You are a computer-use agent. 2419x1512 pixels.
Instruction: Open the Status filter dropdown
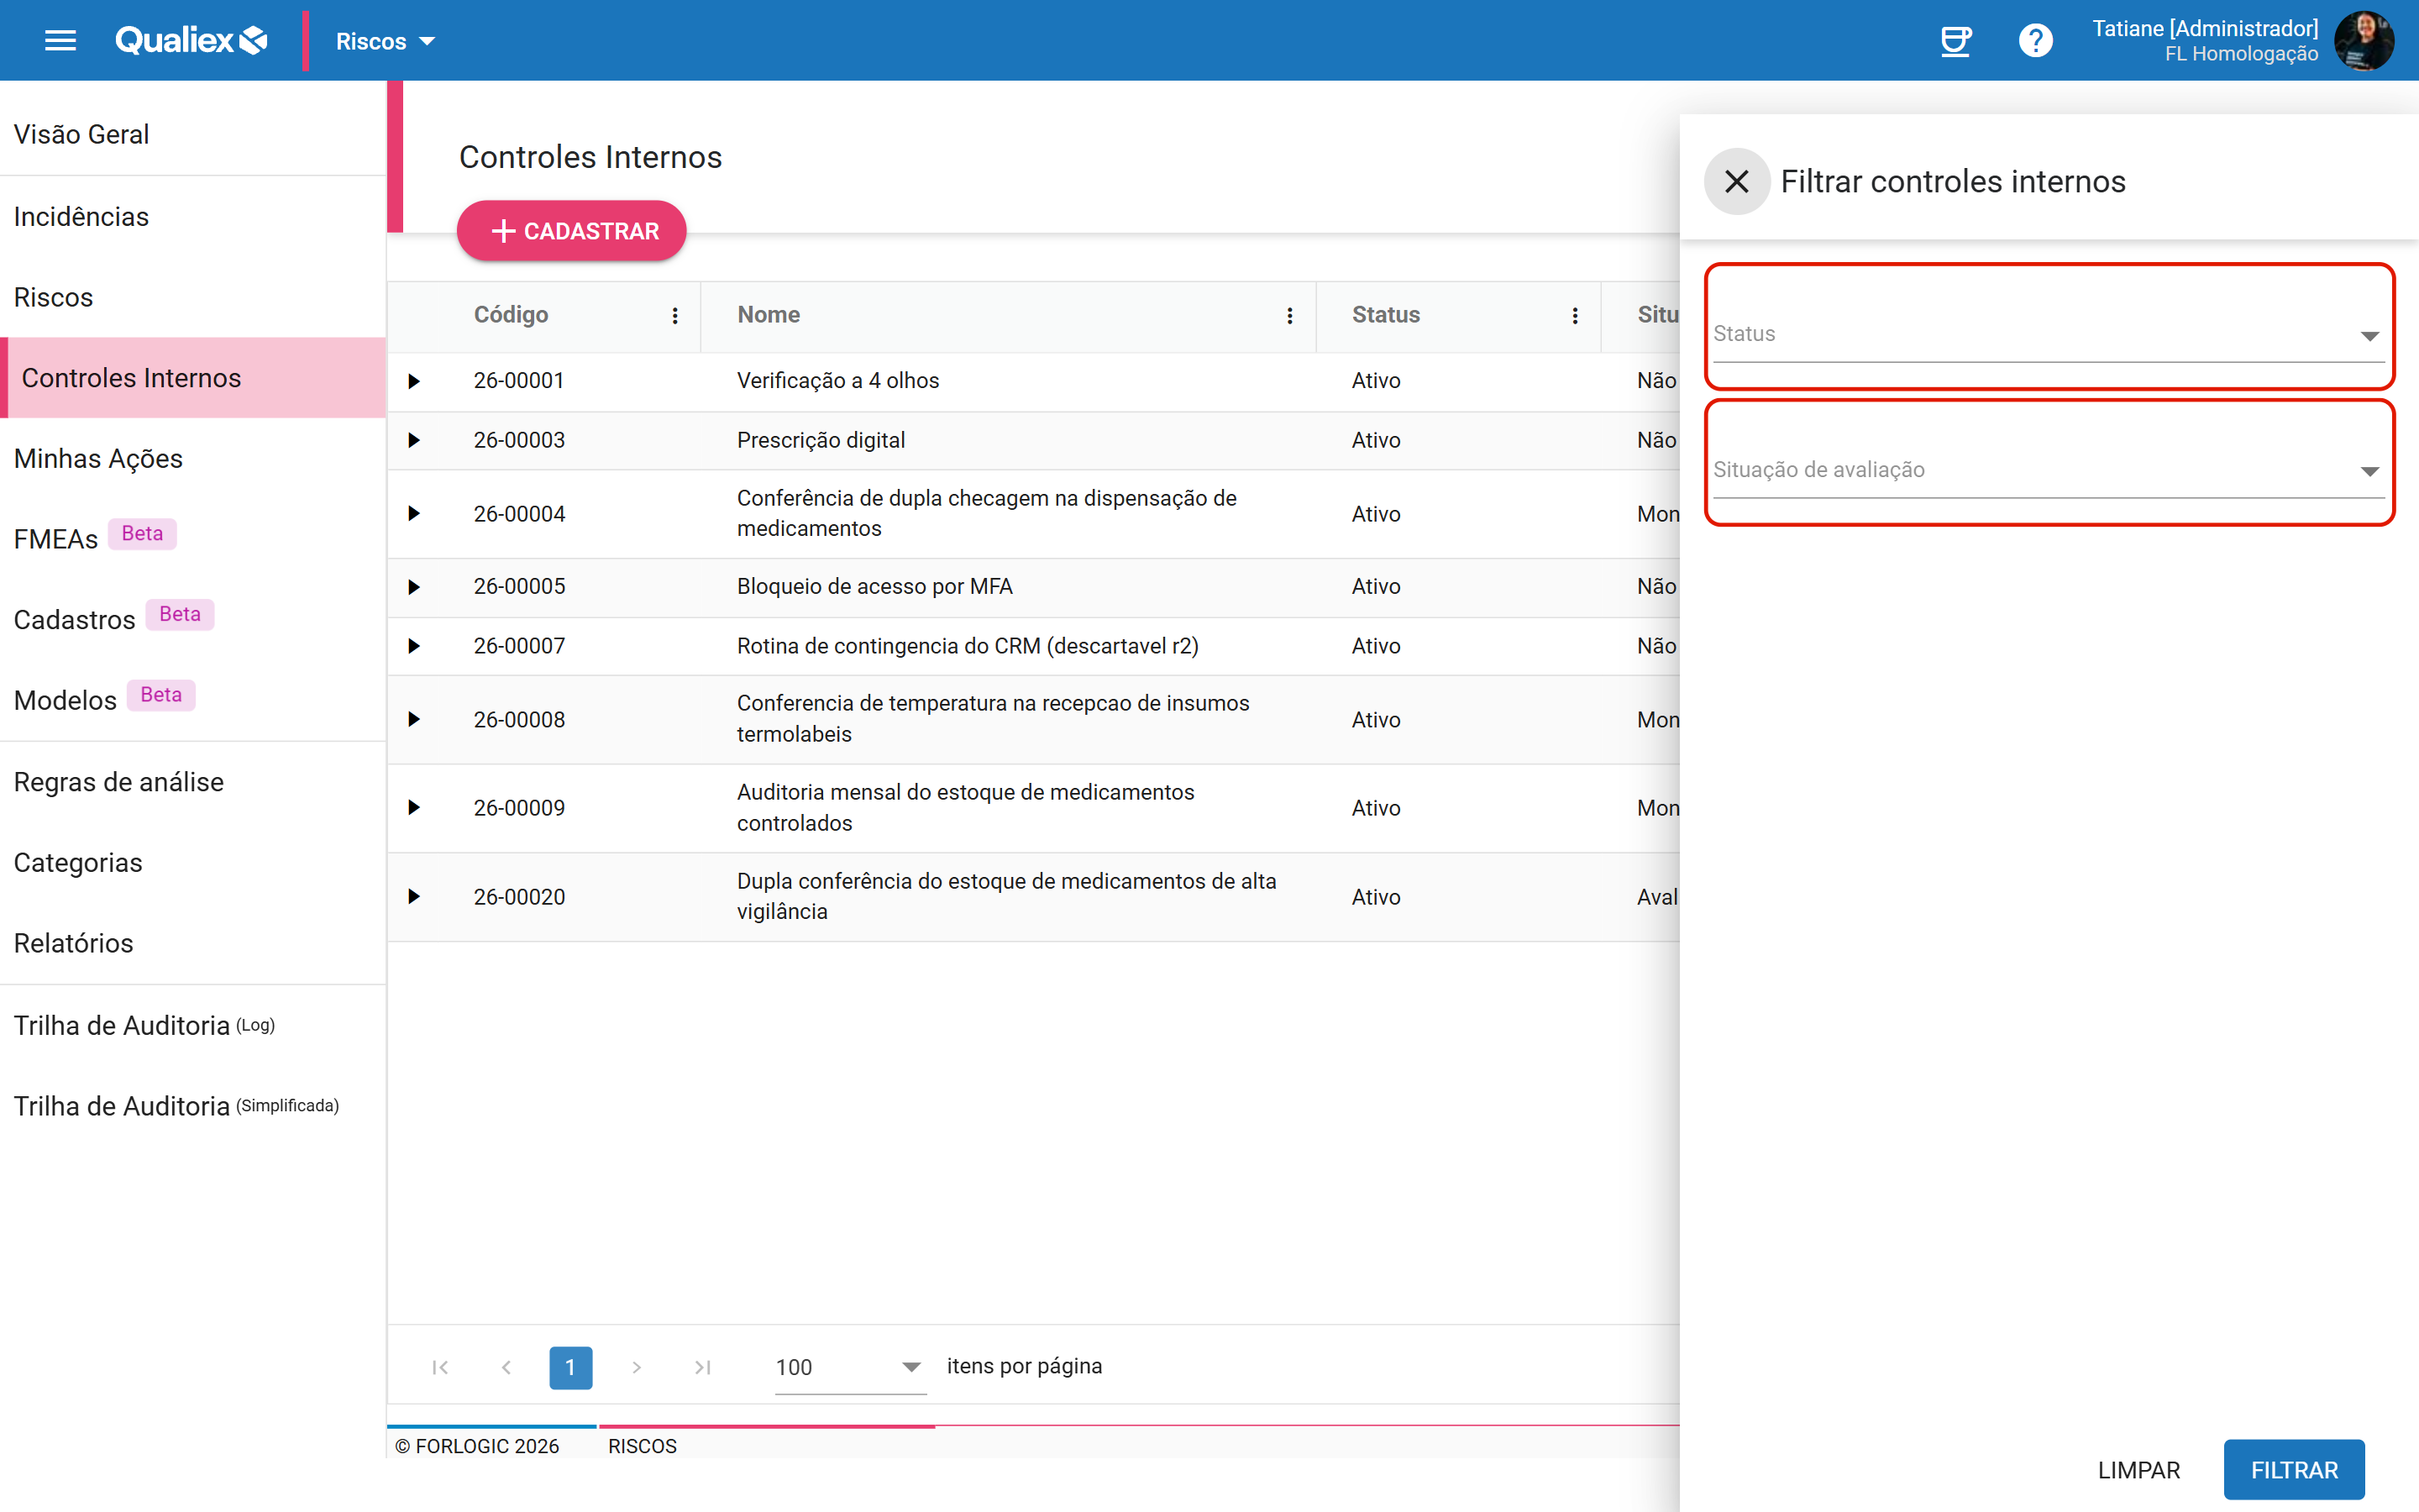[x=2048, y=334]
